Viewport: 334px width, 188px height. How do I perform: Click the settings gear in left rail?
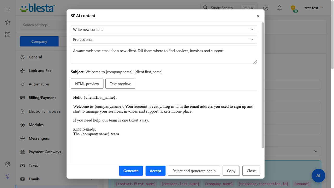pyautogui.click(x=8, y=164)
